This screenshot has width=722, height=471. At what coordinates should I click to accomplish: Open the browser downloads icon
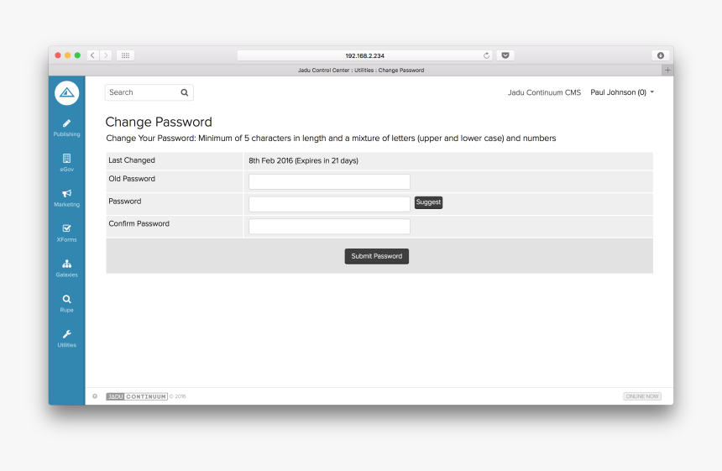click(661, 55)
